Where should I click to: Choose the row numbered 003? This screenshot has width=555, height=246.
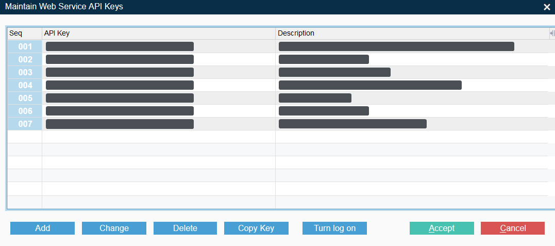coord(25,72)
